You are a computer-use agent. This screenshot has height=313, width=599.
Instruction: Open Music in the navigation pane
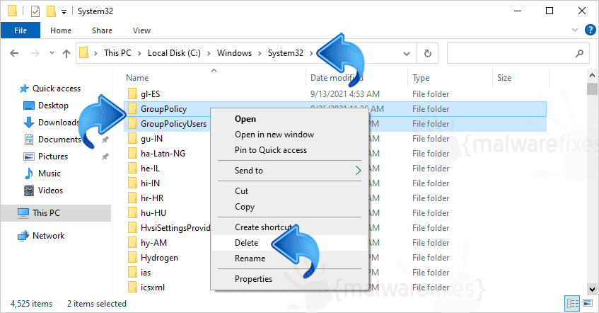[50, 173]
